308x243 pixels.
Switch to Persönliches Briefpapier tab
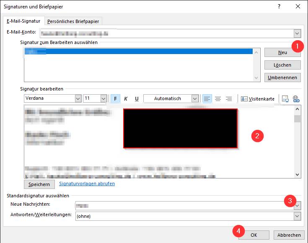[73, 21]
